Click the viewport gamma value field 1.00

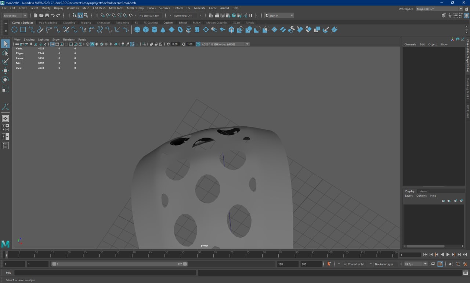coord(190,44)
